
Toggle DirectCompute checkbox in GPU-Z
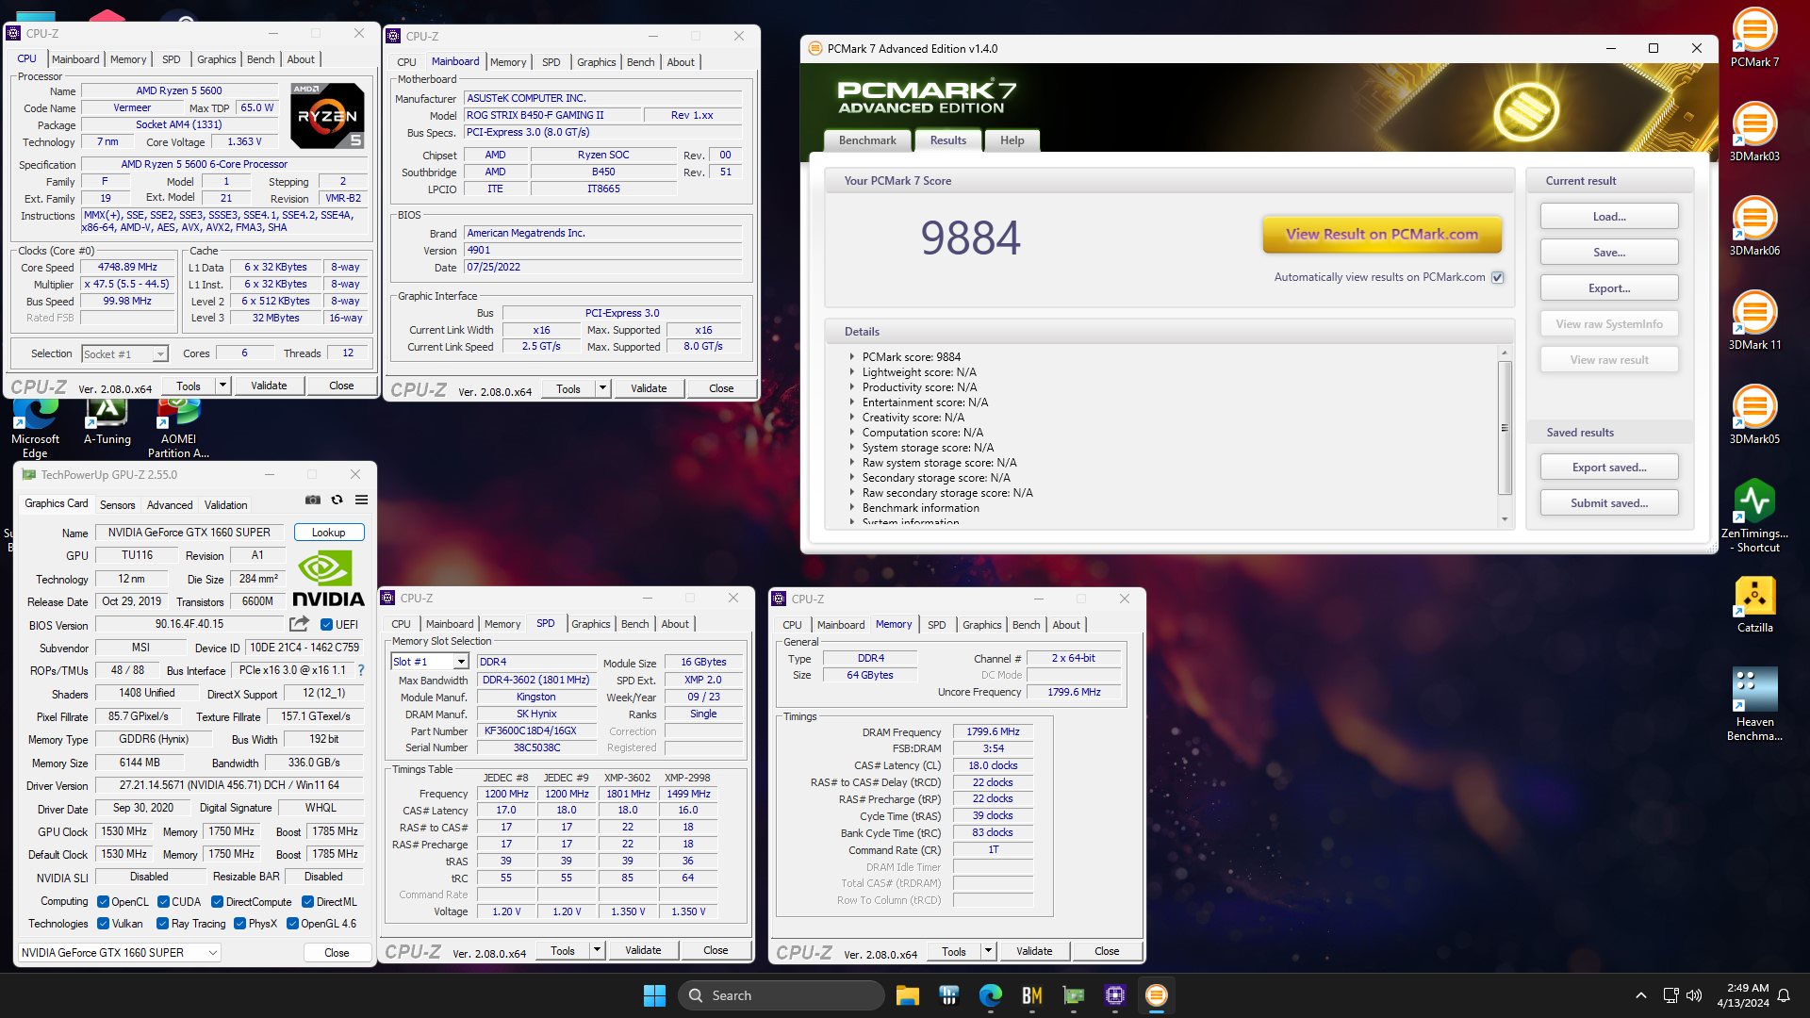(217, 902)
